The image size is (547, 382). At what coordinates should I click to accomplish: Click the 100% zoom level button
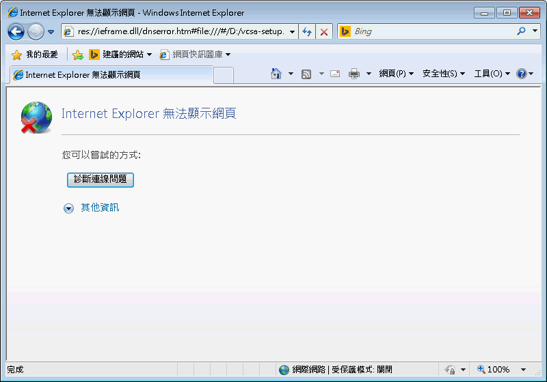point(494,370)
